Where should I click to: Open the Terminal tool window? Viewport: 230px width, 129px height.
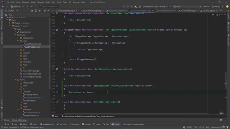pyautogui.click(x=86, y=124)
